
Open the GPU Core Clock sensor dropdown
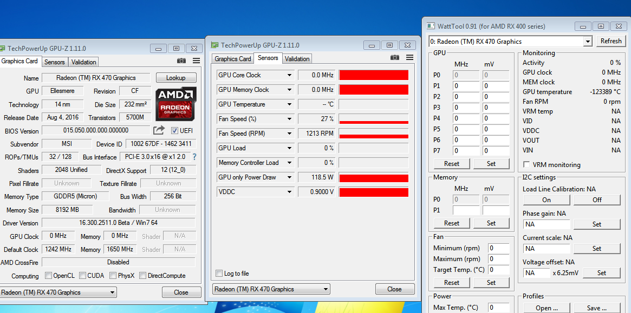pyautogui.click(x=289, y=75)
